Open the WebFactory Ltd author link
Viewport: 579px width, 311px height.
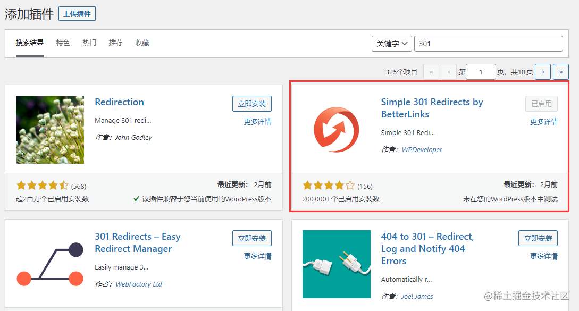(x=139, y=284)
